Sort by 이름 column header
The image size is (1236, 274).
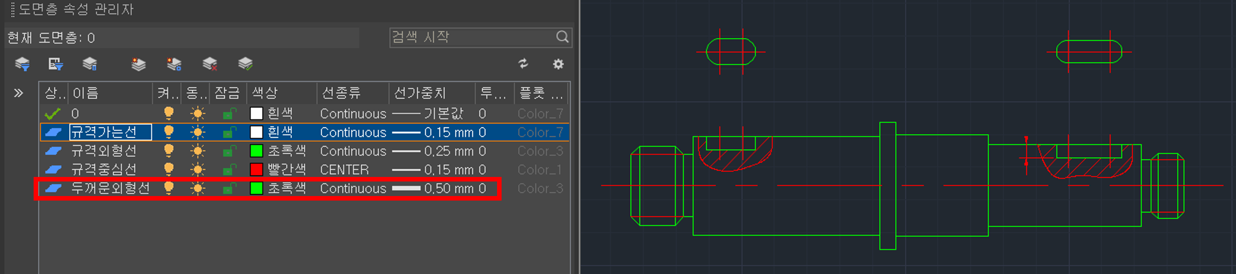point(110,93)
